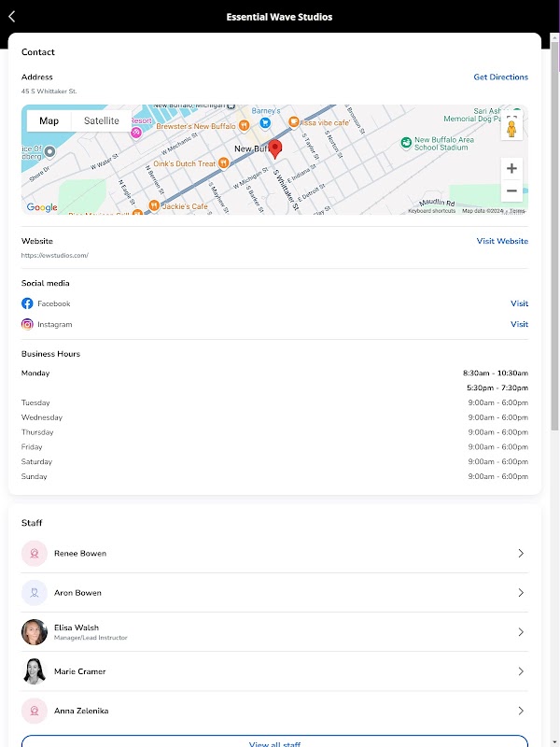560x747 pixels.
Task: Go back using the header arrow
Action: click(12, 17)
